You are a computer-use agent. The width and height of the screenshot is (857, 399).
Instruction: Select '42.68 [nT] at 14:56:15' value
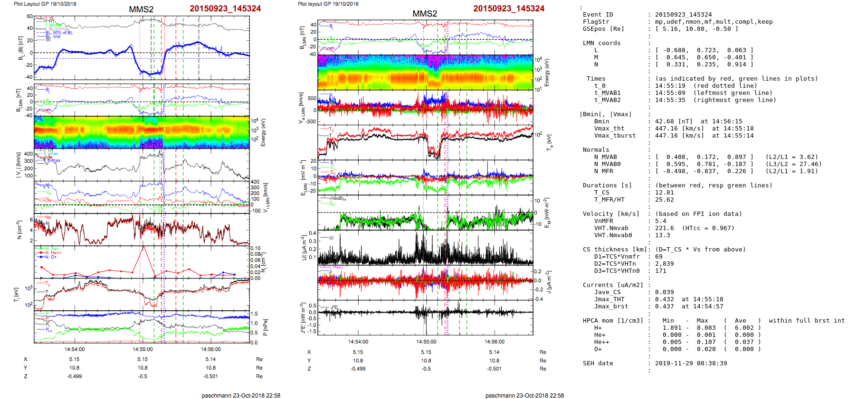tap(699, 121)
